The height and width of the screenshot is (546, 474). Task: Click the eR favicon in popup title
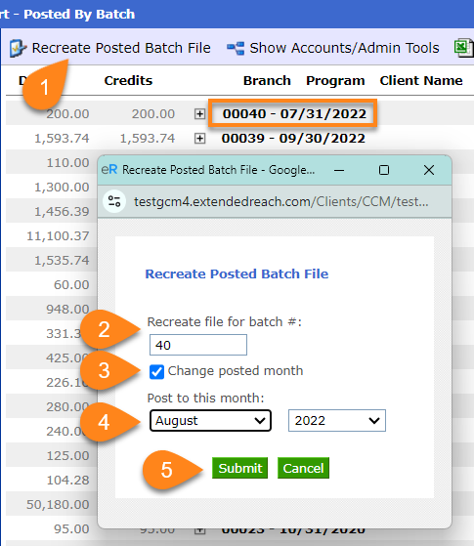pyautogui.click(x=109, y=170)
